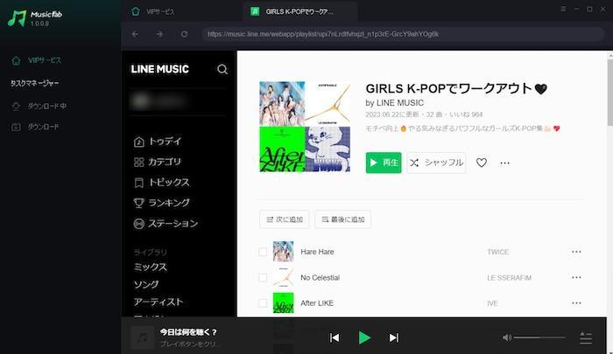Open the hamburger menu in title bar

pyautogui.click(x=563, y=9)
